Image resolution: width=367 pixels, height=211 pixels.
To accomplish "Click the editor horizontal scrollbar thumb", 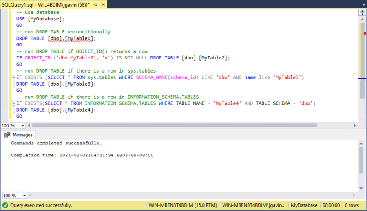I will click(x=175, y=125).
